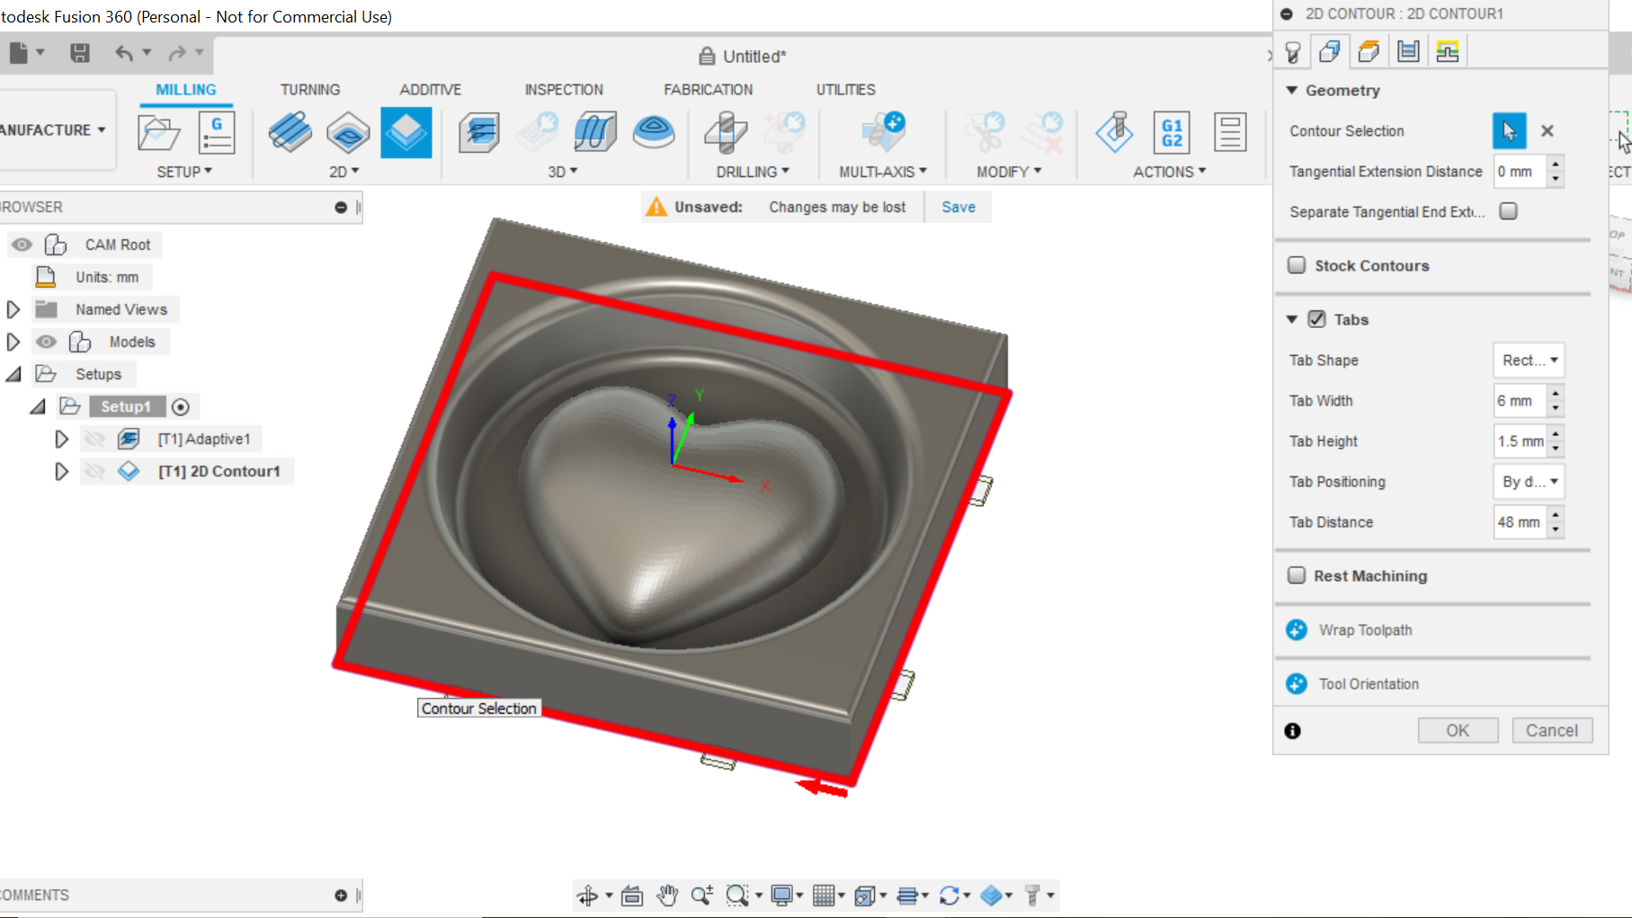Toggle visibility of 2D Contour1 operation
This screenshot has width=1632, height=918.
94,471
